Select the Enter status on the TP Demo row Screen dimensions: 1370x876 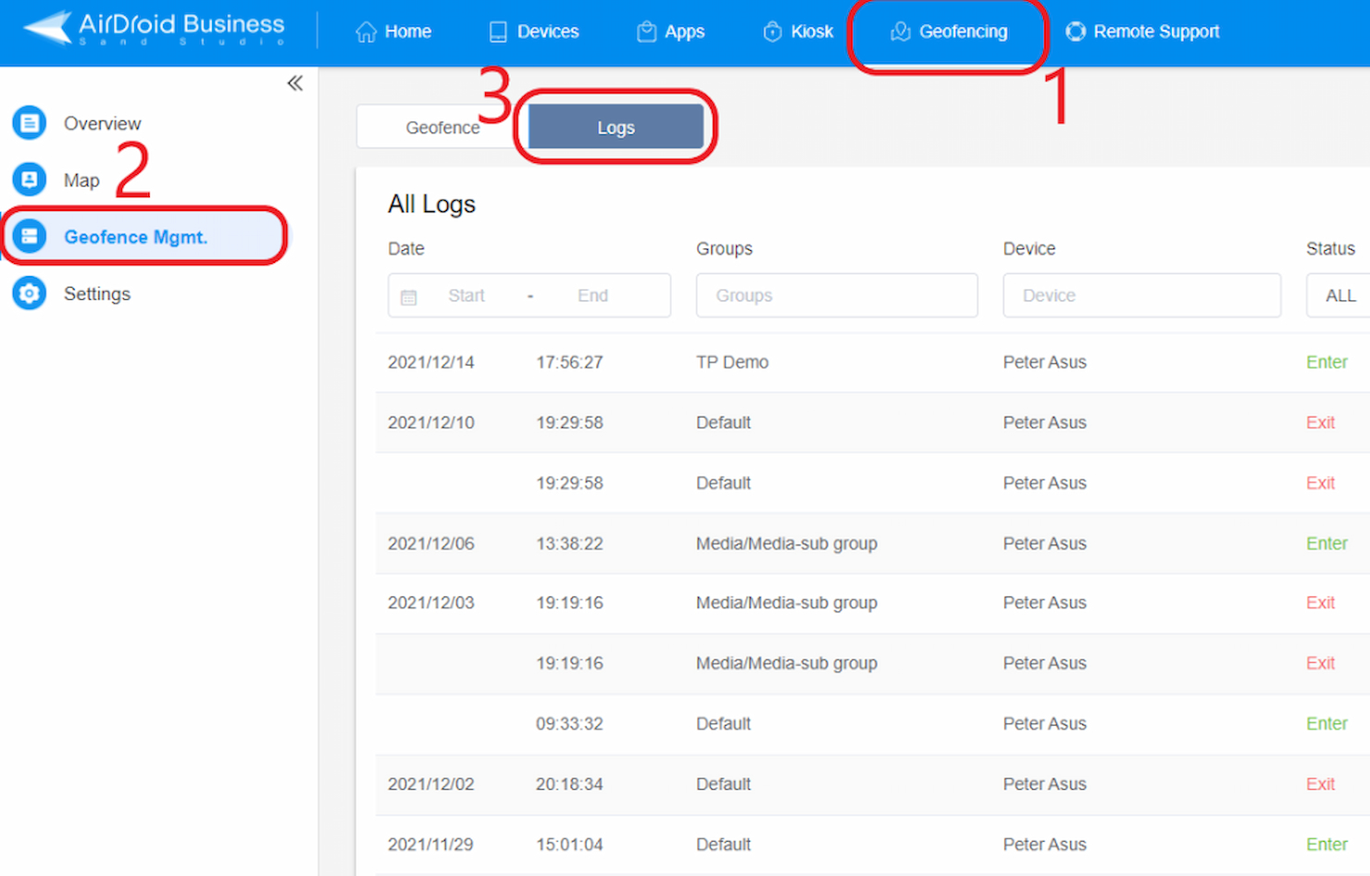1326,362
